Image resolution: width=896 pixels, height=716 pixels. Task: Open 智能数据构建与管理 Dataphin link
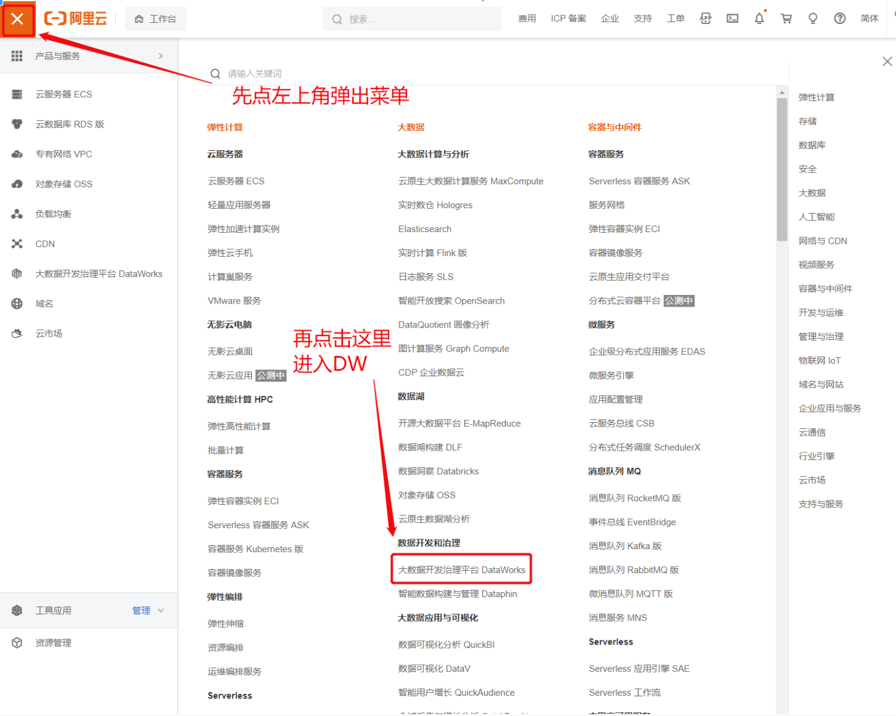(x=458, y=594)
